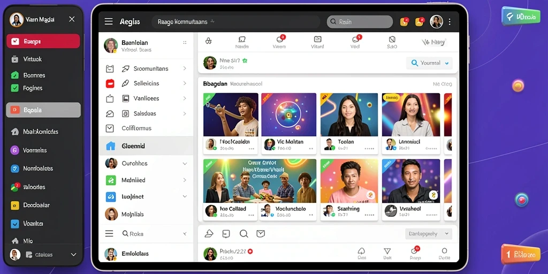
Task: Open the Dantappraty dropdown
Action: pos(429,233)
